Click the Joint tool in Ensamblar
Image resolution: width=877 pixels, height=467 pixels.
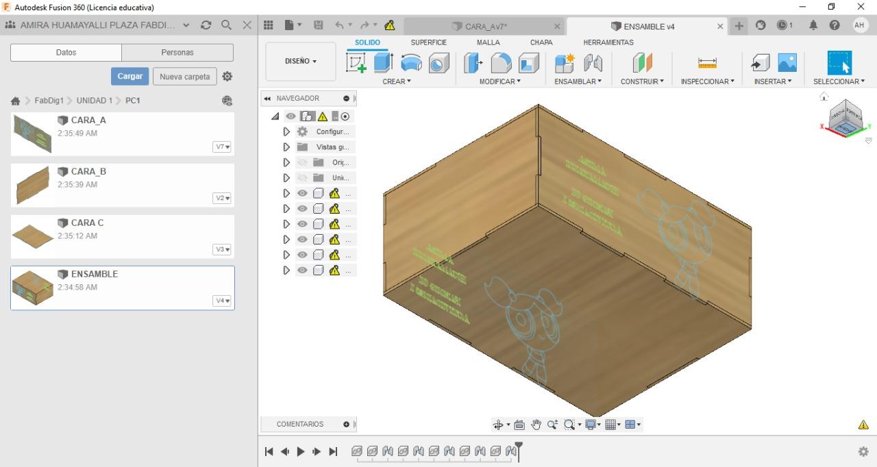tap(593, 63)
